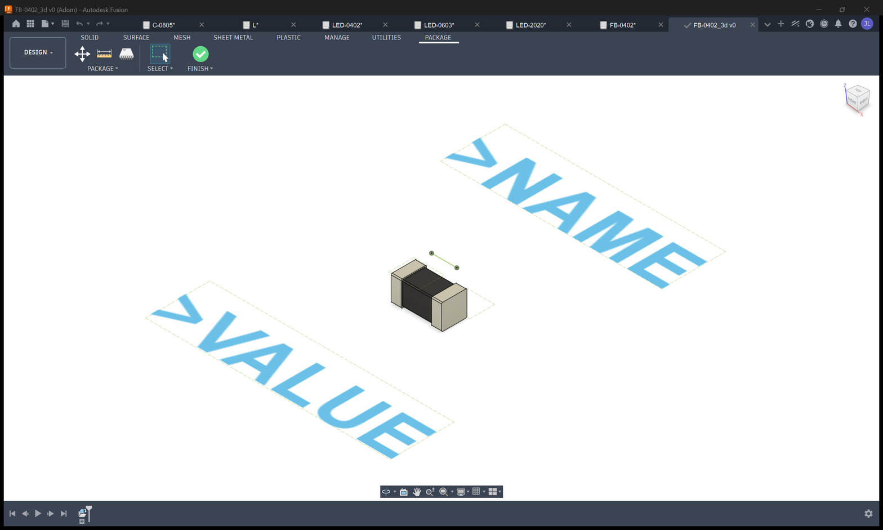Close the LED-0603 document tab
Screen dimensions: 883x530
(477, 25)
